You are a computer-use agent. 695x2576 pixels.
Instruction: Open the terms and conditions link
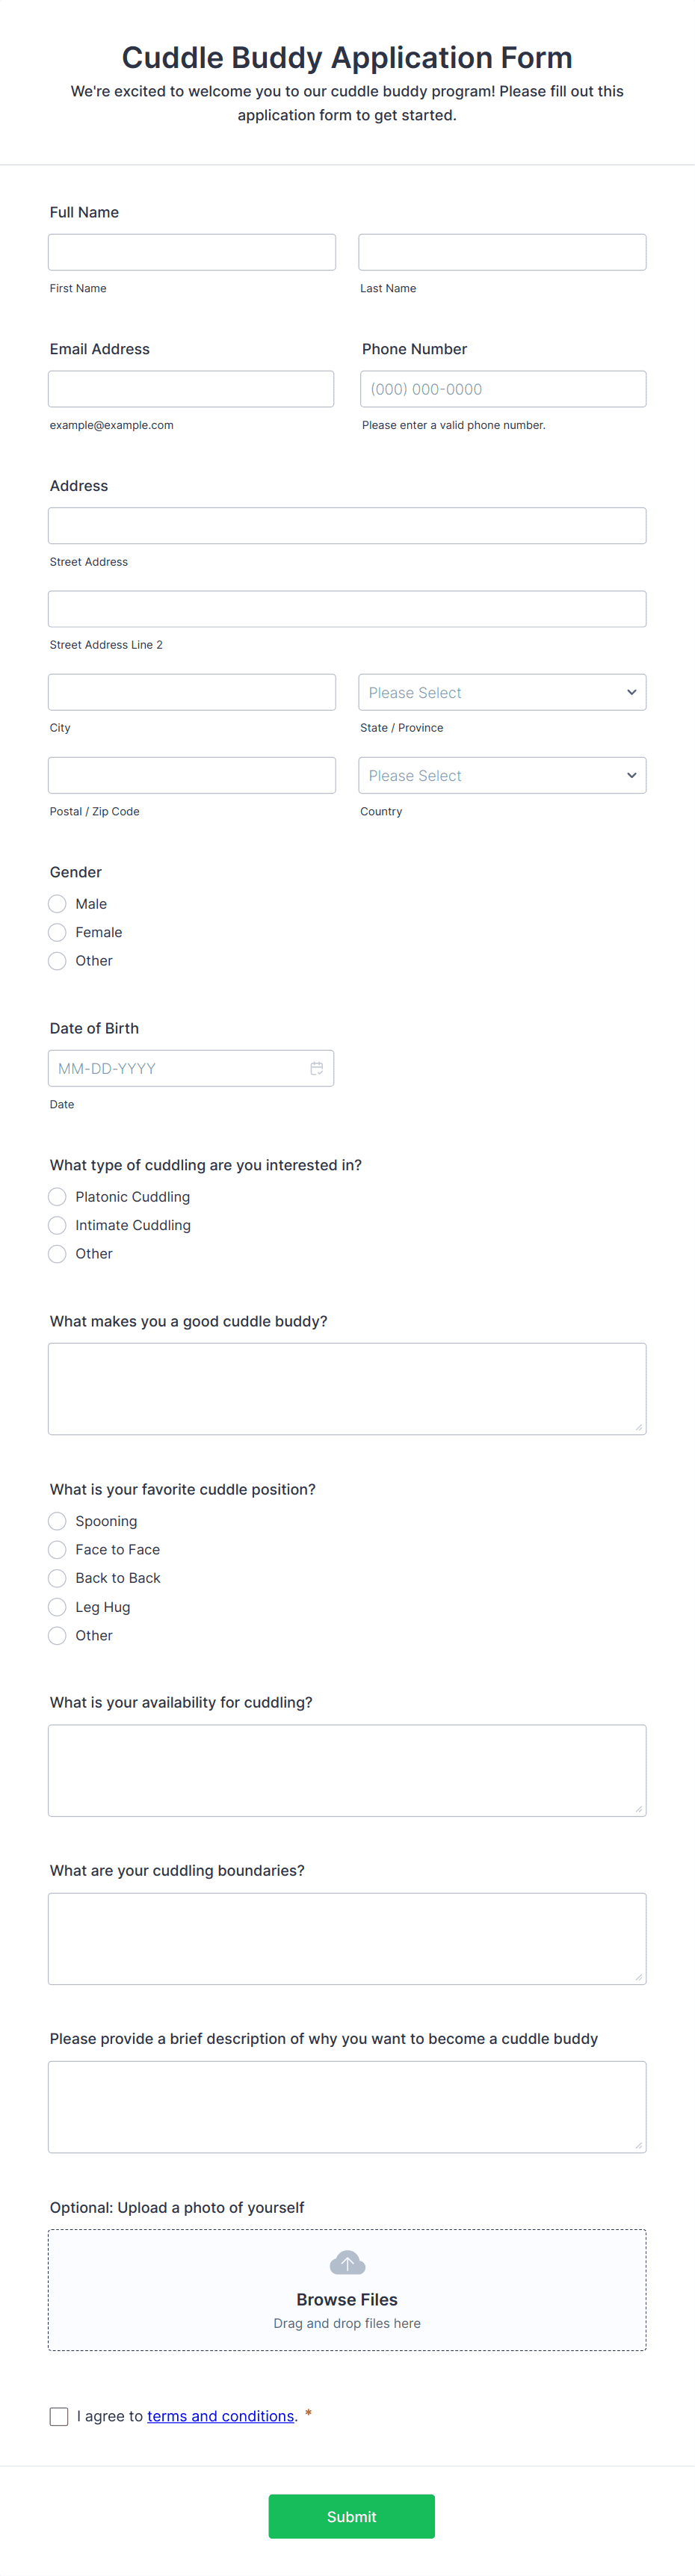221,2416
